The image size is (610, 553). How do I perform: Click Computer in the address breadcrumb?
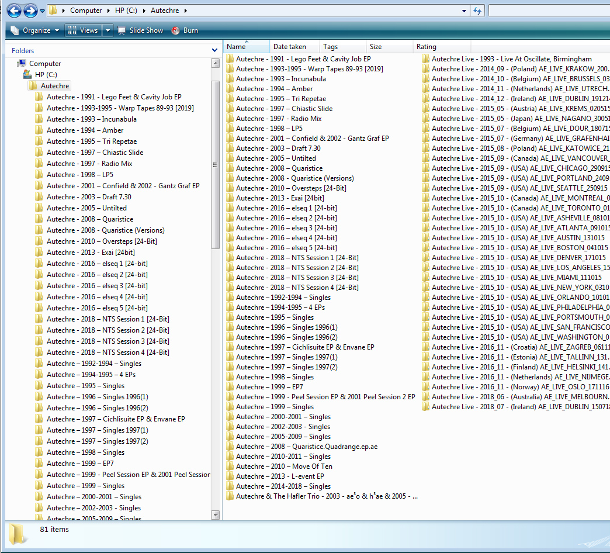[x=85, y=11]
